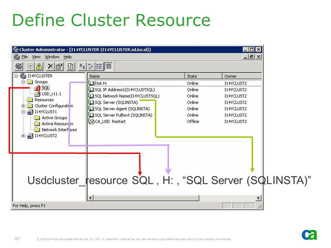Select the Cluster Configuration tree item
The height and width of the screenshot is (248, 331).
[54, 106]
